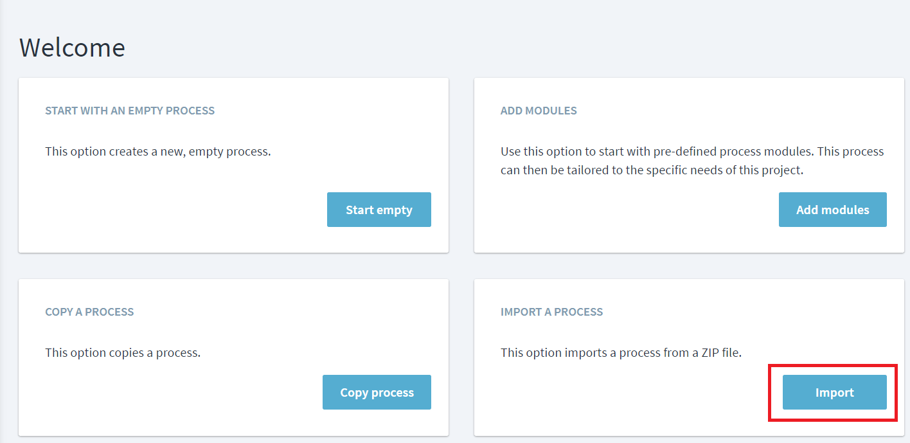Click the Welcome page heading
The width and height of the screenshot is (910, 443).
click(72, 48)
